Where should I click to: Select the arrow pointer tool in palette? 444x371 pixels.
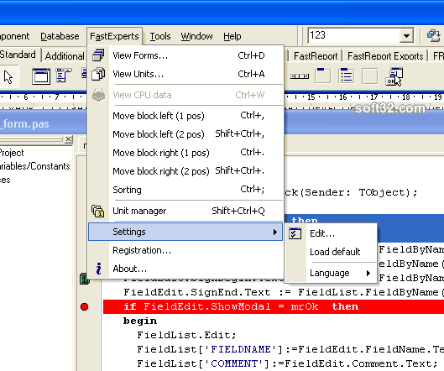click(x=8, y=76)
